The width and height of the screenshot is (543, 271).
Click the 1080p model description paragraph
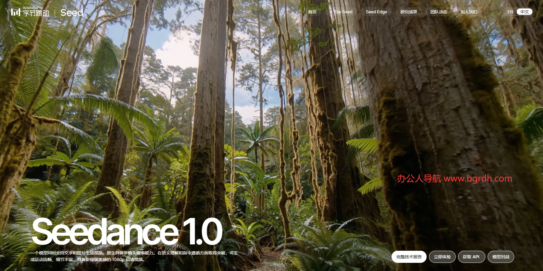point(134,256)
